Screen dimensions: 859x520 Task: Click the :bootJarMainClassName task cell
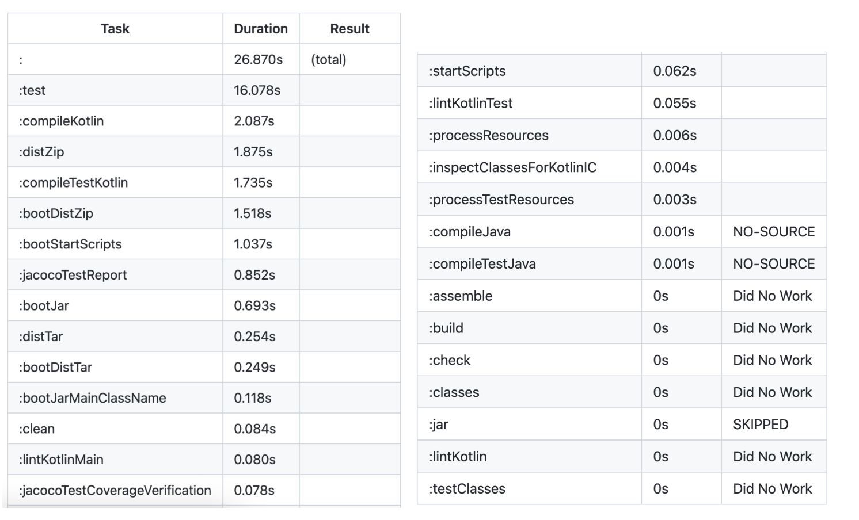[x=115, y=398]
